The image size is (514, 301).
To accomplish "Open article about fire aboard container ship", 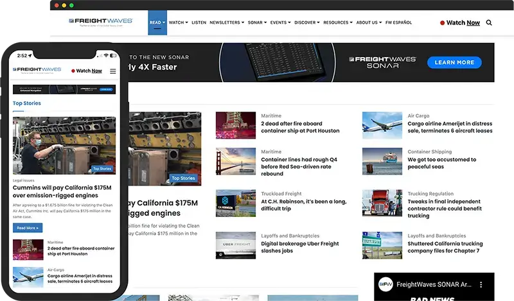I will [x=300, y=127].
